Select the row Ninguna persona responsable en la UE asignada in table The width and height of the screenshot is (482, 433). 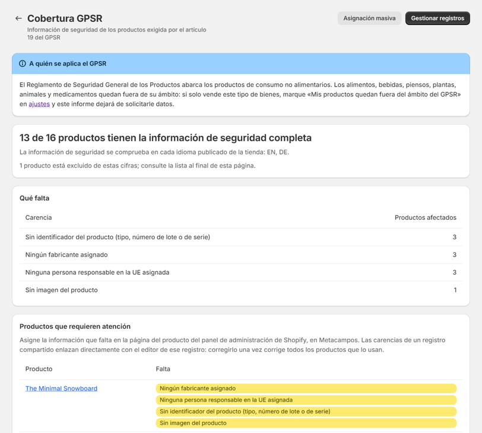240,272
